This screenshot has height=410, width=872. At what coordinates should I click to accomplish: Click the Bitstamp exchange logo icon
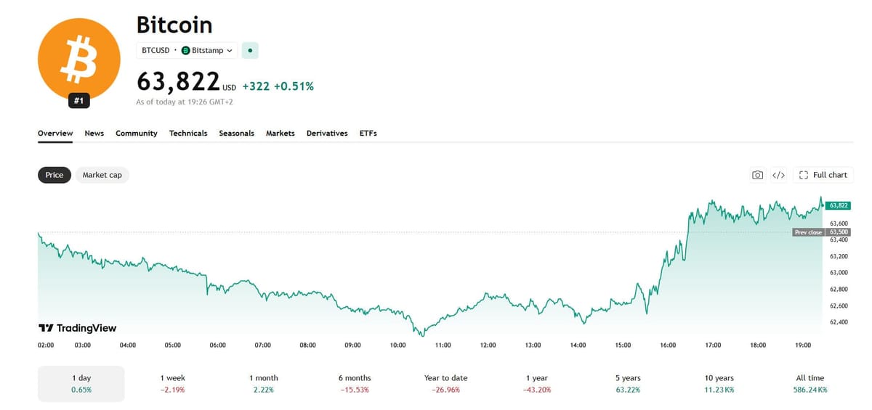tap(185, 51)
